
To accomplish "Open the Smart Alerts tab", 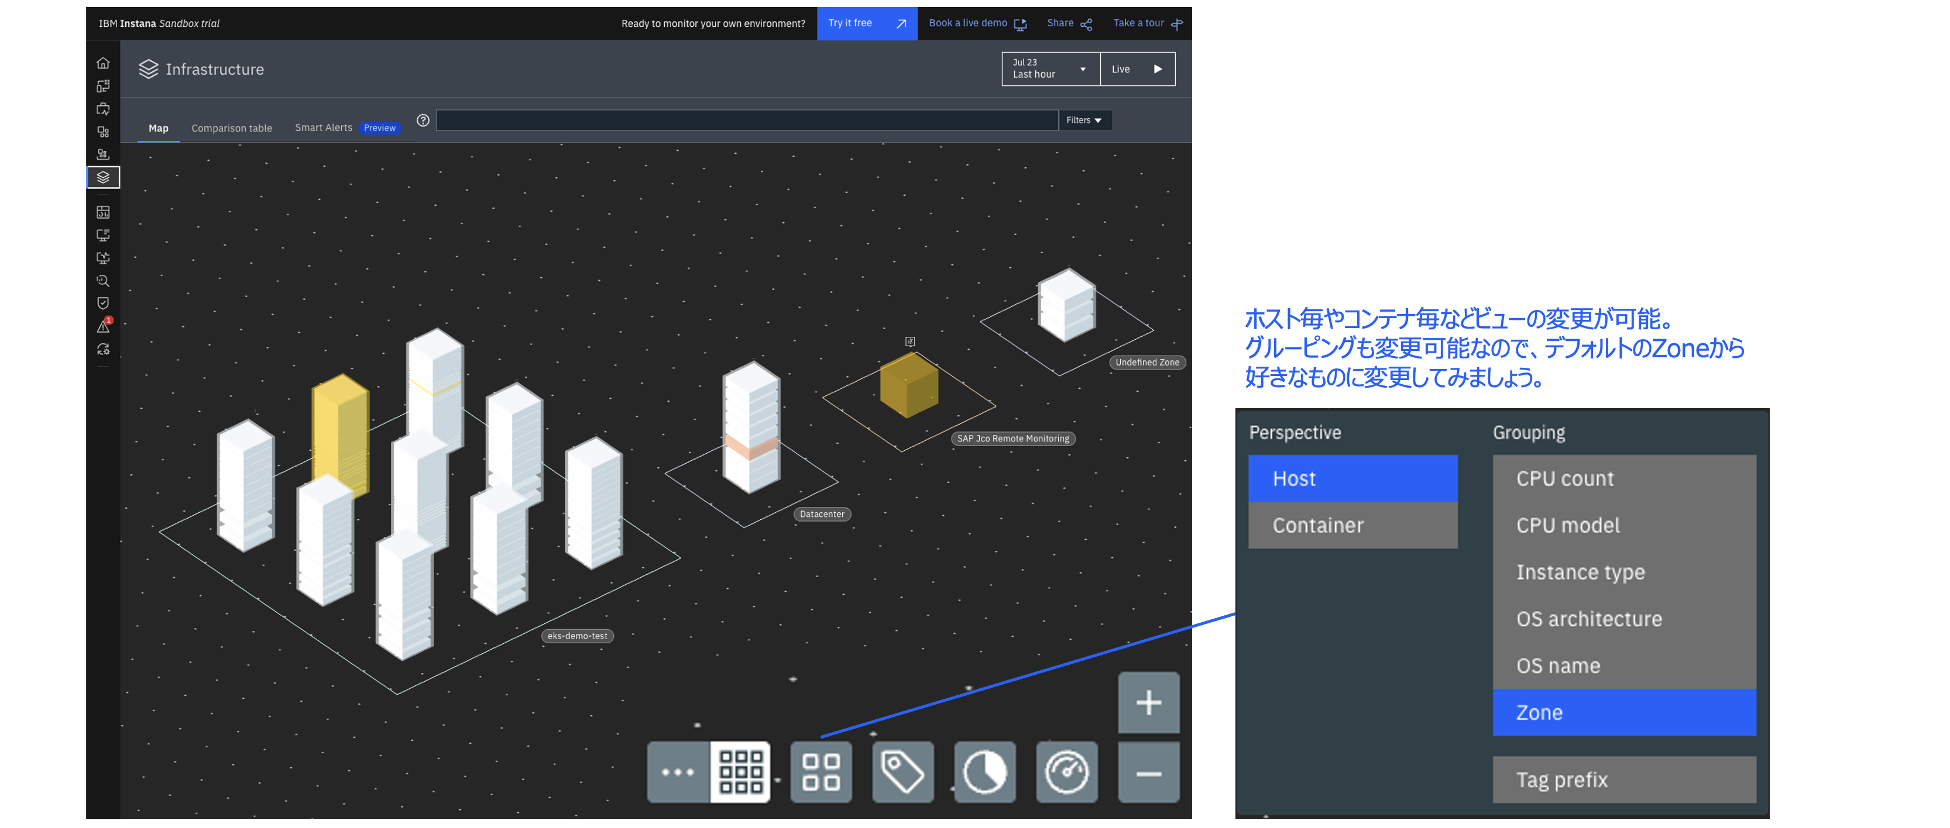I will [x=324, y=128].
